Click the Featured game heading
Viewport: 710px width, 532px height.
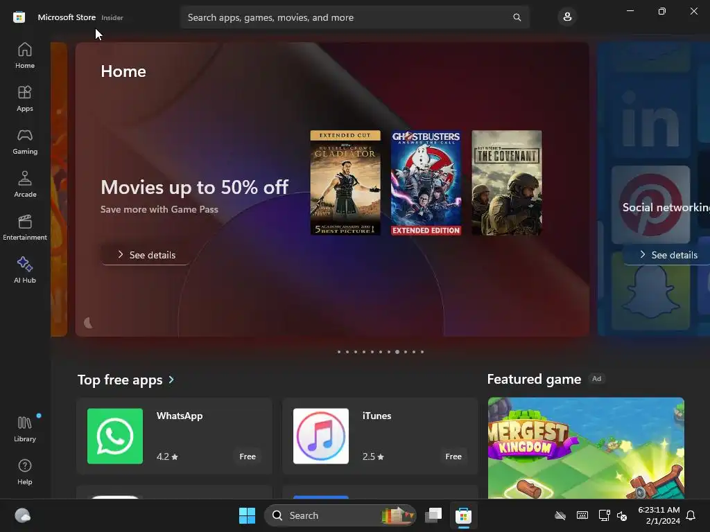(534, 379)
